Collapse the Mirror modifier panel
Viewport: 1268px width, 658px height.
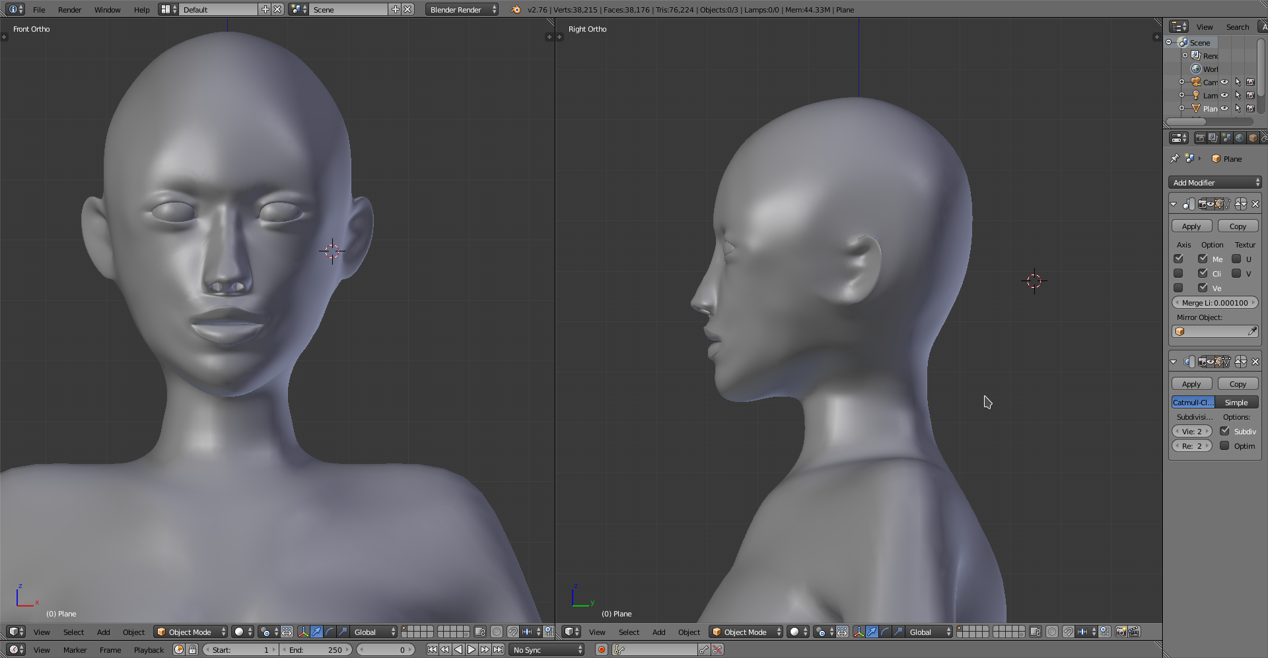point(1174,204)
